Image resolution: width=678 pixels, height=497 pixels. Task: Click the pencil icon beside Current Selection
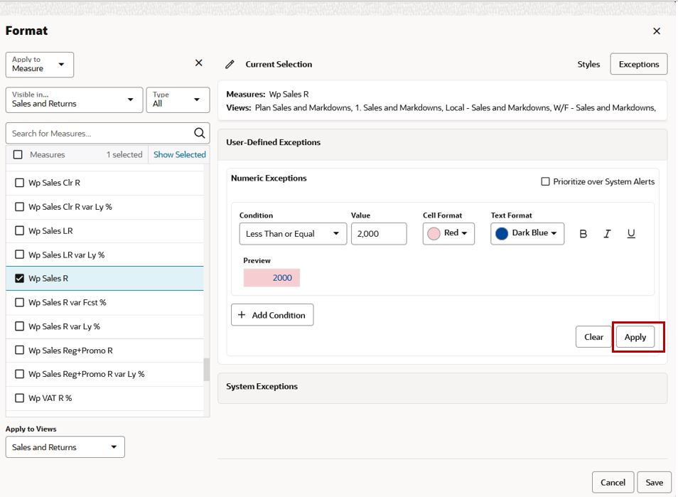click(230, 65)
